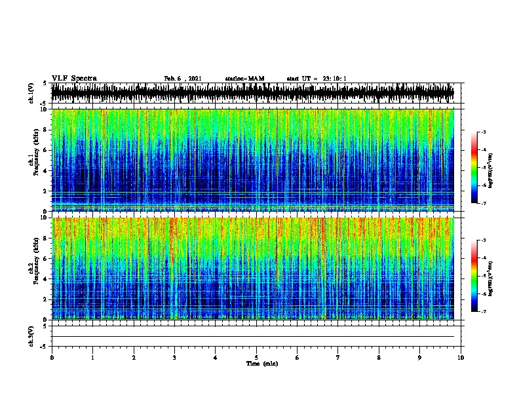Click the ch.2 color bar "log(PSD)" unit label
Screen dimensions: 519x401
[490, 279]
